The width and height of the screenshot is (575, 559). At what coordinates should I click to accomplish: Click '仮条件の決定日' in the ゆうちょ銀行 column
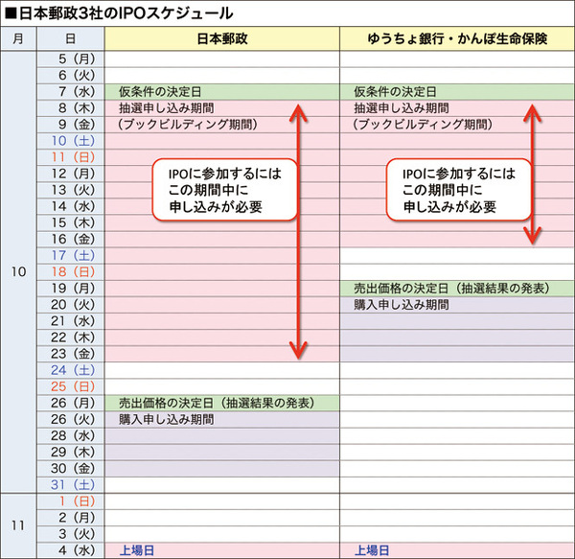[x=395, y=92]
